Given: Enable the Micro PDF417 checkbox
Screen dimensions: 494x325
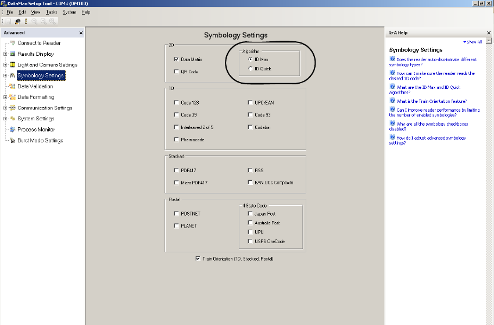Looking at the screenshot, I should [x=177, y=183].
